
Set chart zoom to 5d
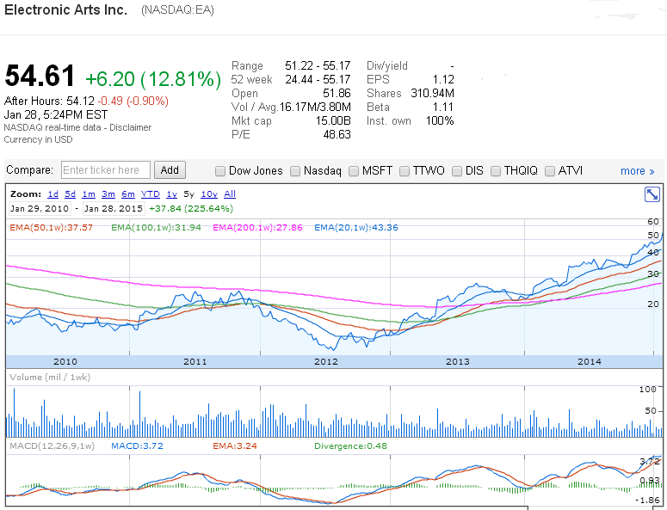(x=70, y=194)
